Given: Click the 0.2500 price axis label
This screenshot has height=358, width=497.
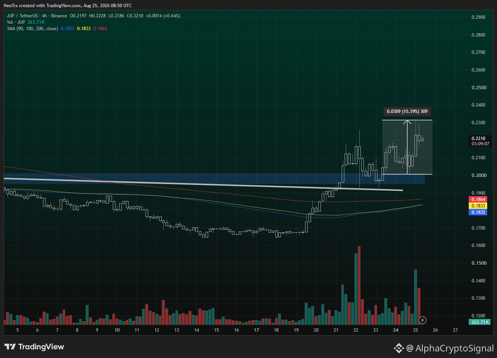Looking at the screenshot, I should point(479,88).
